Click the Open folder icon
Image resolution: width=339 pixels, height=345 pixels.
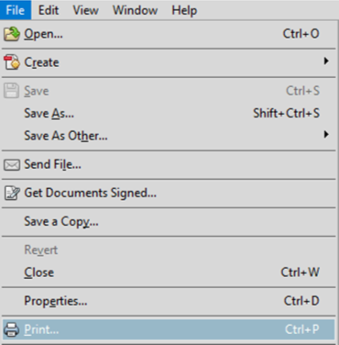pyautogui.click(x=12, y=34)
